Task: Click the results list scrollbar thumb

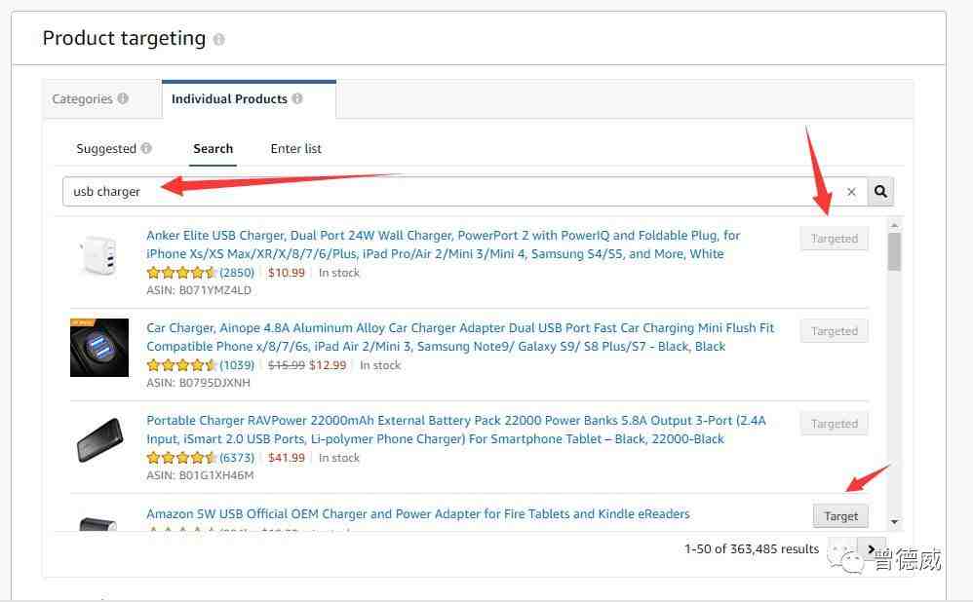Action: point(894,251)
